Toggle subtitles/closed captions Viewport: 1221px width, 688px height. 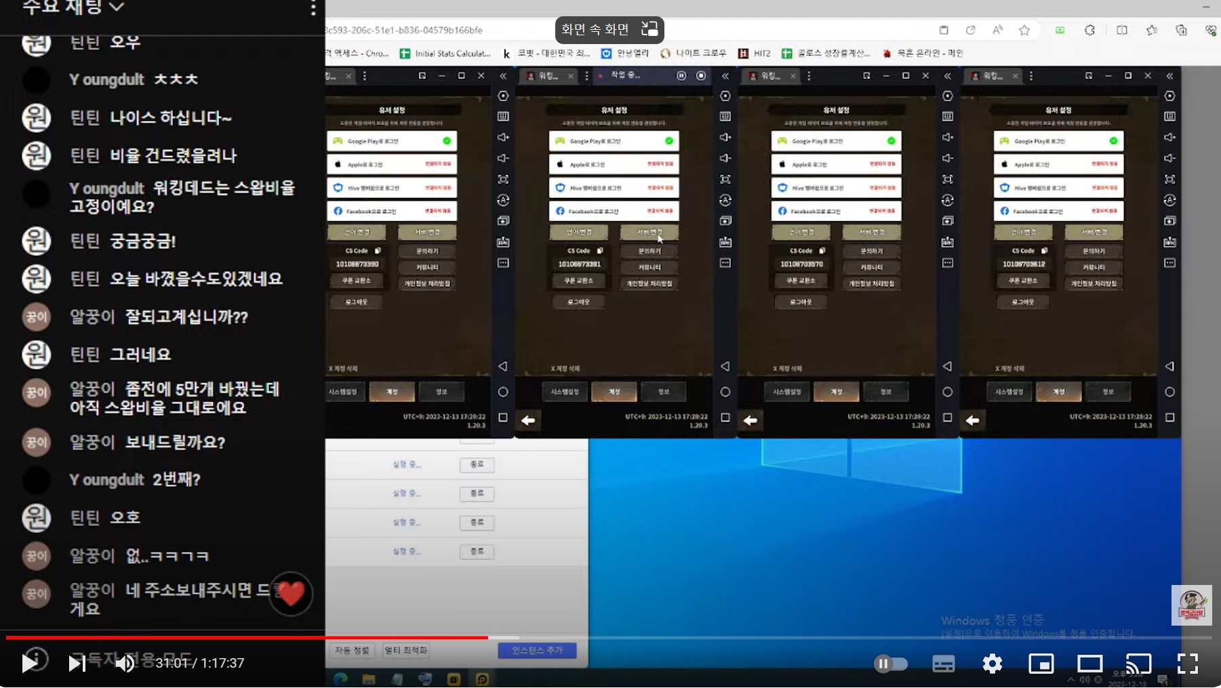(x=943, y=664)
